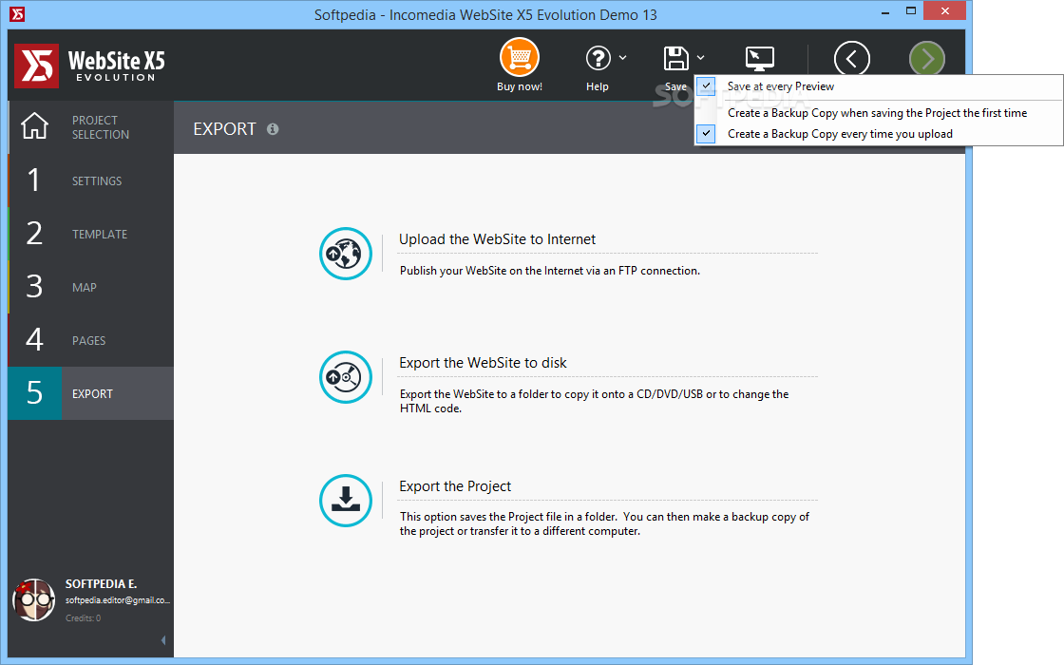Screen dimensions: 1064x665
Task: Click Upload the WebSite to Internet heading
Action: 497,239
